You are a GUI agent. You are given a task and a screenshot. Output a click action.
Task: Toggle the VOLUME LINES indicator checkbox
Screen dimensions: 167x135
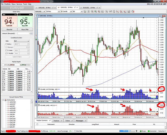[39, 105]
